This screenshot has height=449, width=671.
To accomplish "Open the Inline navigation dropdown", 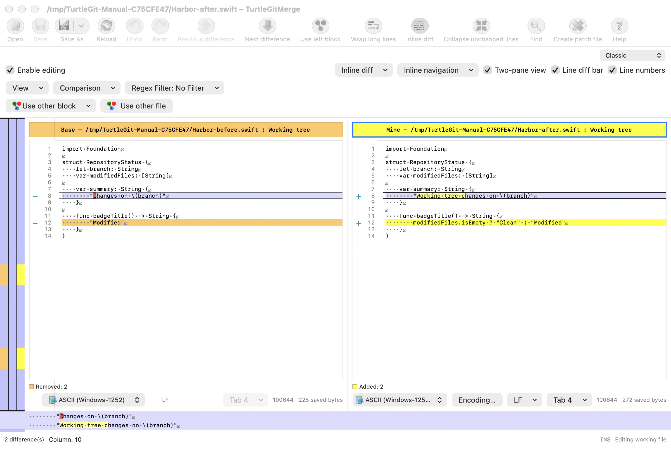I will coord(437,70).
